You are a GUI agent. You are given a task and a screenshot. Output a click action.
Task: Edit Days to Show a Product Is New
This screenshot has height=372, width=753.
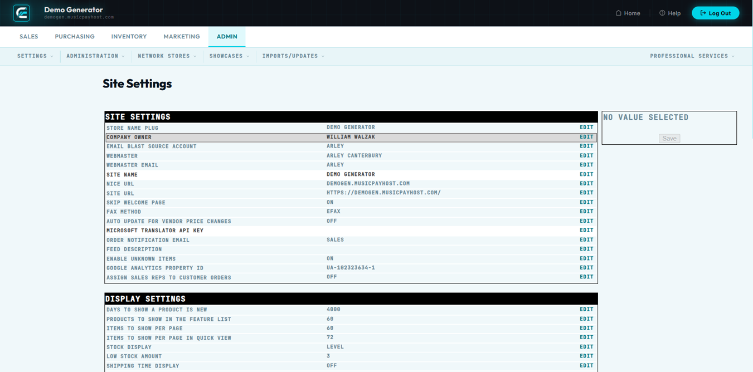[x=586, y=310]
